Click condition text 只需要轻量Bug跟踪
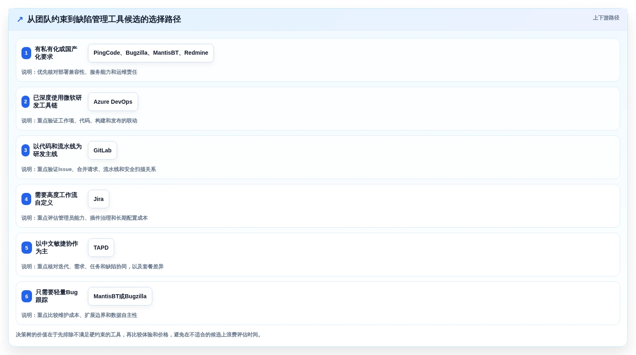The height and width of the screenshot is (355, 636). coord(57,296)
